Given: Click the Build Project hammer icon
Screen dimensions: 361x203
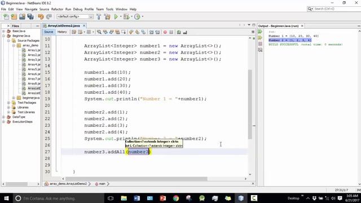Looking at the screenshot, I should 99,16.
